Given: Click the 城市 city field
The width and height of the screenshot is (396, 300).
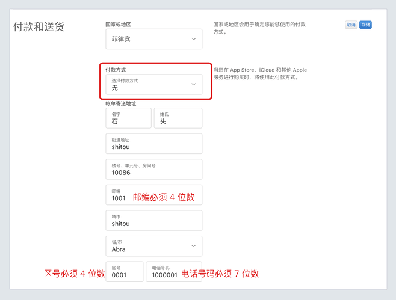Looking at the screenshot, I should pos(154,220).
